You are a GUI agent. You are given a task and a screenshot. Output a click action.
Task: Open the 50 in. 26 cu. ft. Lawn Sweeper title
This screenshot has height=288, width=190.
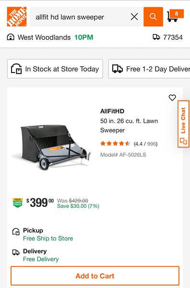tap(129, 125)
